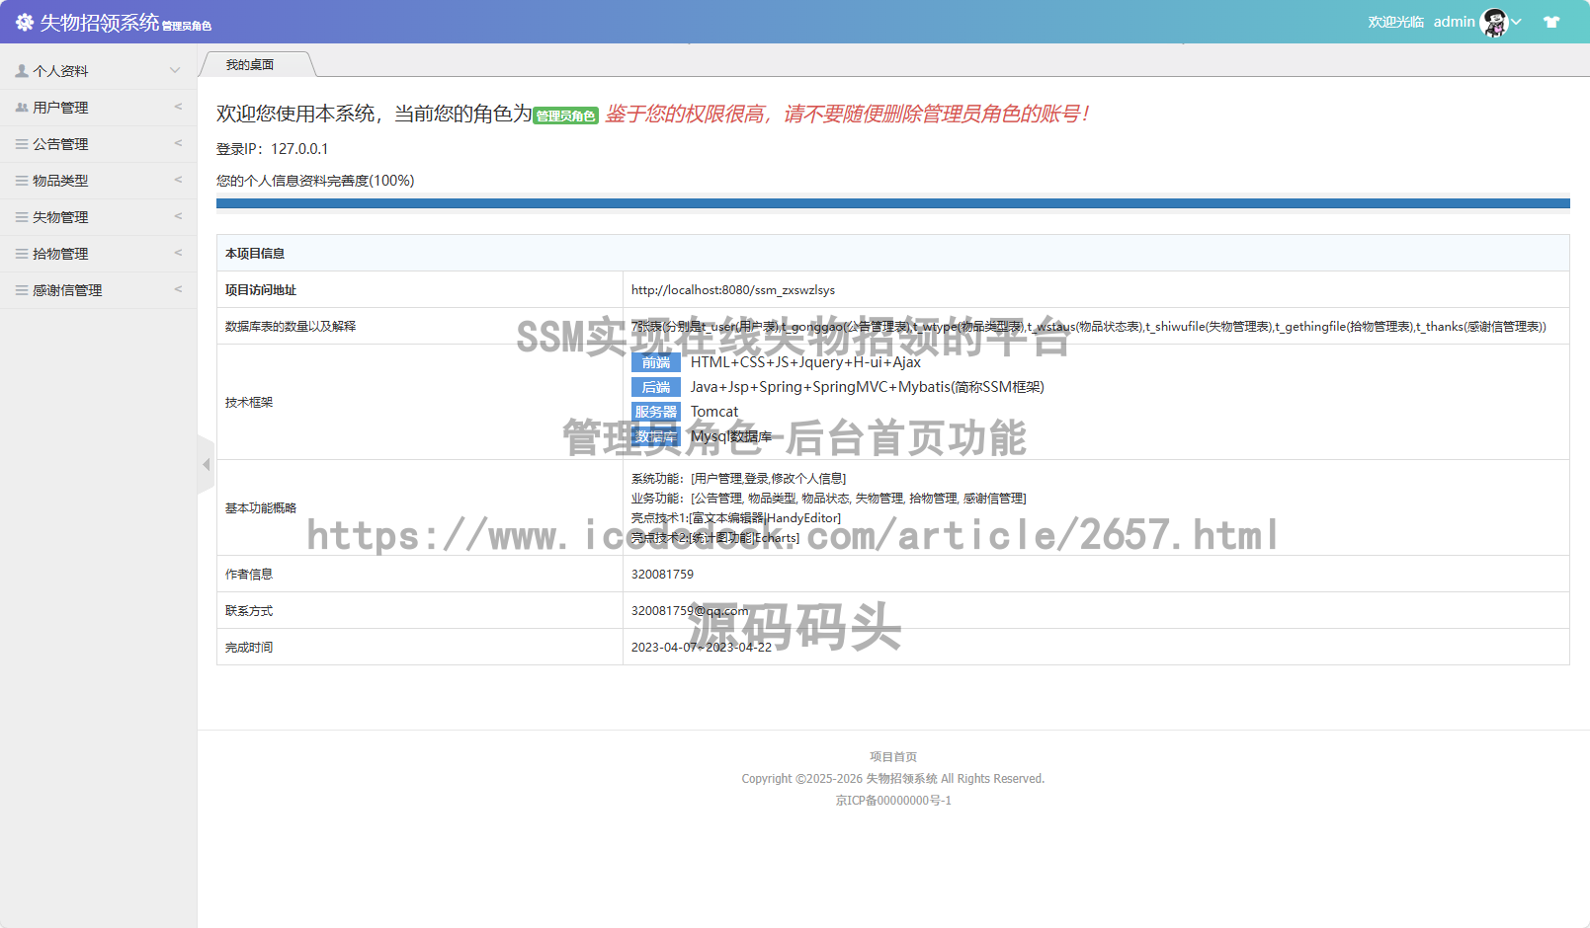Click the admin avatar picture
Screen dimensions: 1590x928
pos(1494,22)
